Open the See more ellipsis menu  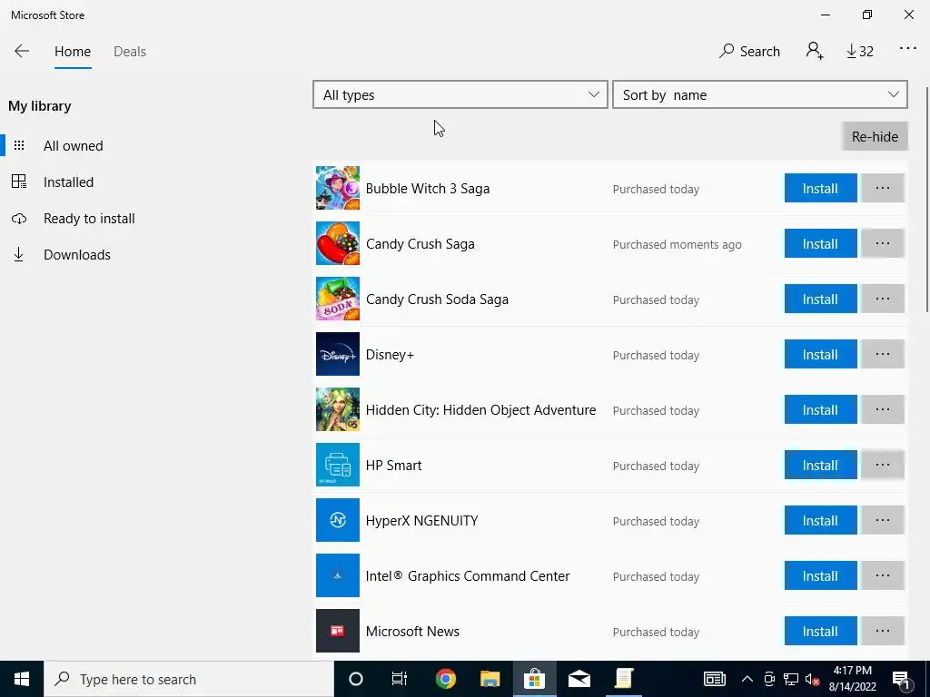coord(908,49)
